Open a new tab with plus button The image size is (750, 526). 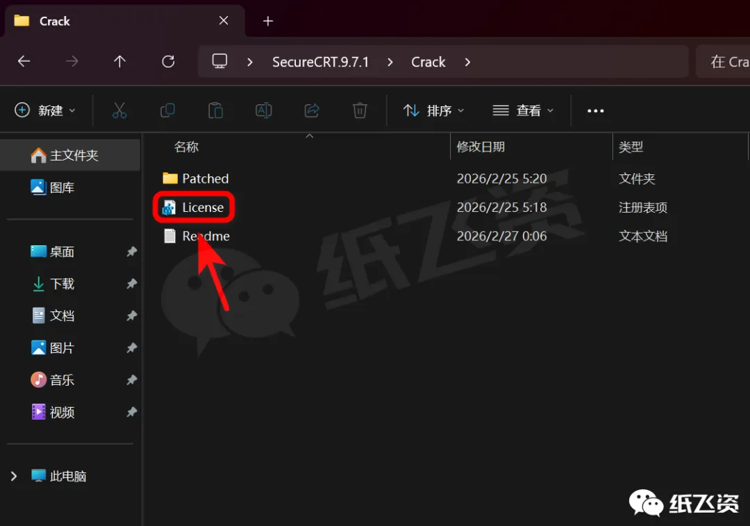point(268,21)
